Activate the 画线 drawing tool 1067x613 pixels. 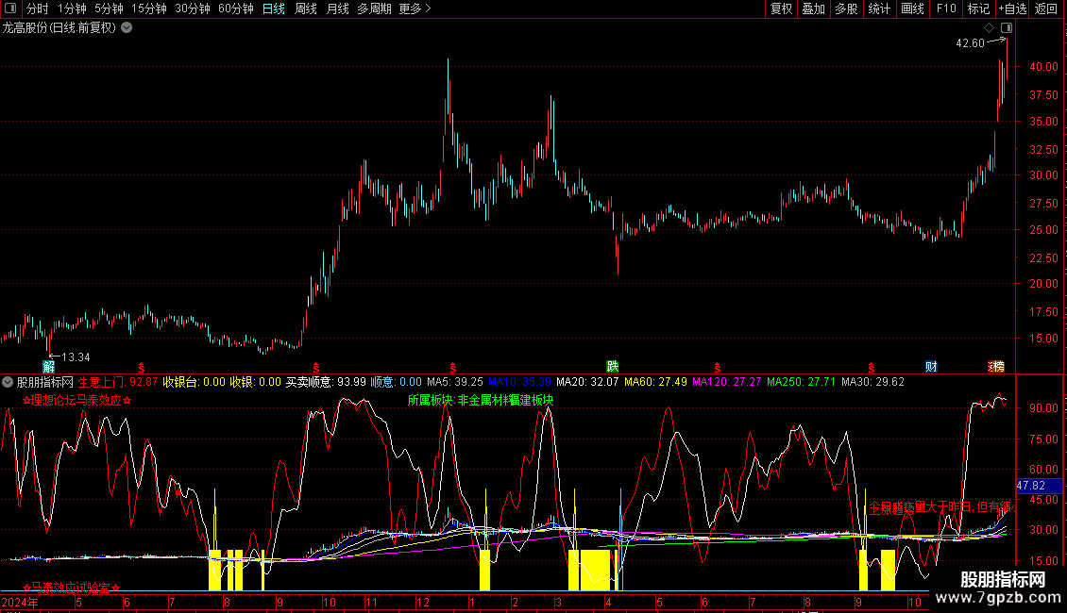click(x=912, y=8)
